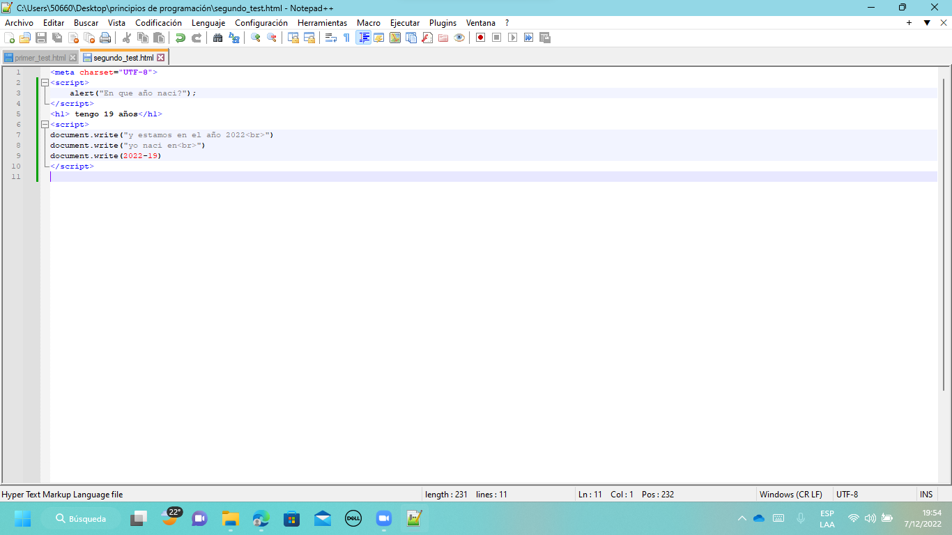Click the Búsqueda taskbar search box
Viewport: 952px width, 535px height.
tap(81, 518)
